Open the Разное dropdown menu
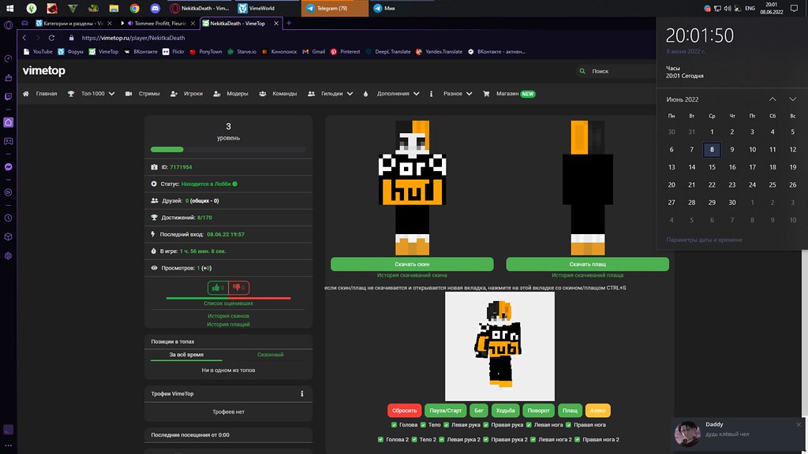The image size is (808, 454). coord(456,94)
